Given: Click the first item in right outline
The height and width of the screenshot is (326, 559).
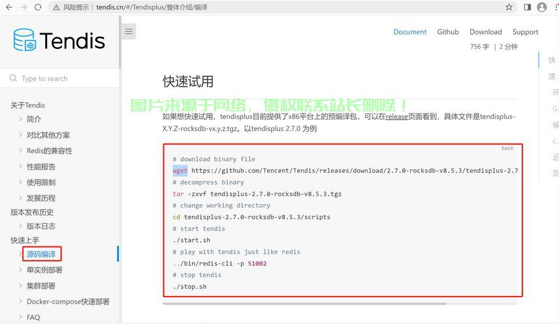Looking at the screenshot, I should tap(552, 60).
